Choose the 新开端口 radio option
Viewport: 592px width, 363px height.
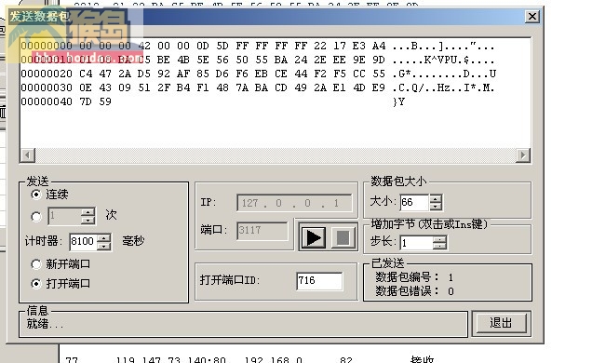coord(36,264)
